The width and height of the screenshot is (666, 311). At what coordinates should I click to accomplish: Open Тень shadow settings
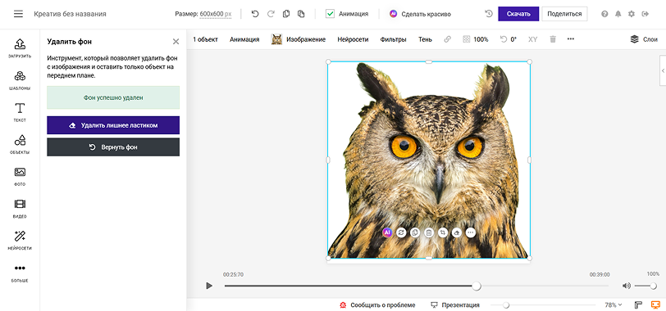pyautogui.click(x=425, y=39)
